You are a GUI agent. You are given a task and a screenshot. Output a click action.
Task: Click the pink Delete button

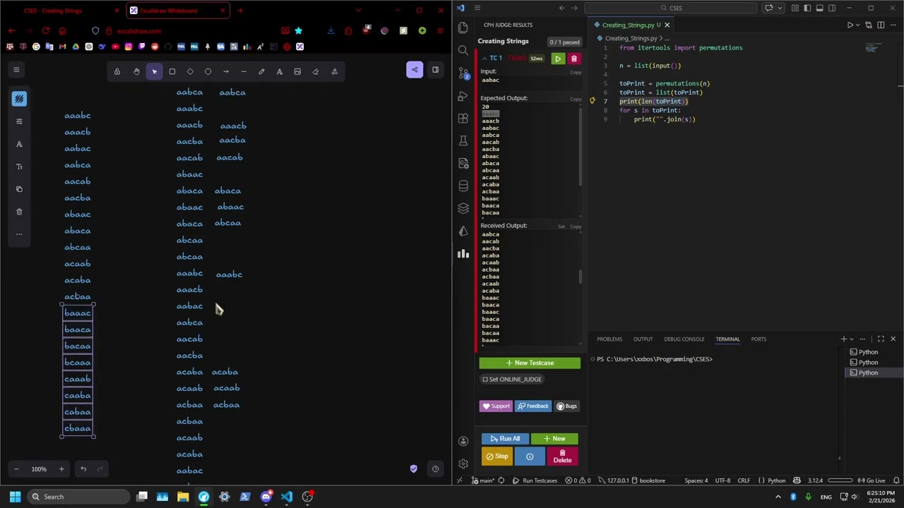point(562,456)
